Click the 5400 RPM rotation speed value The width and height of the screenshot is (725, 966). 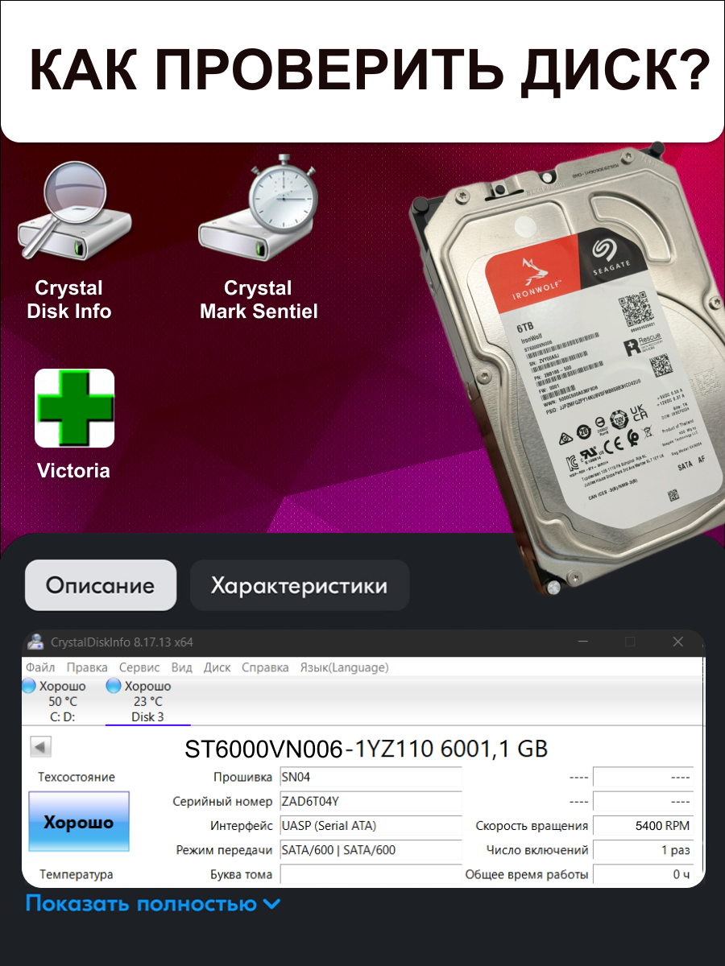(643, 826)
